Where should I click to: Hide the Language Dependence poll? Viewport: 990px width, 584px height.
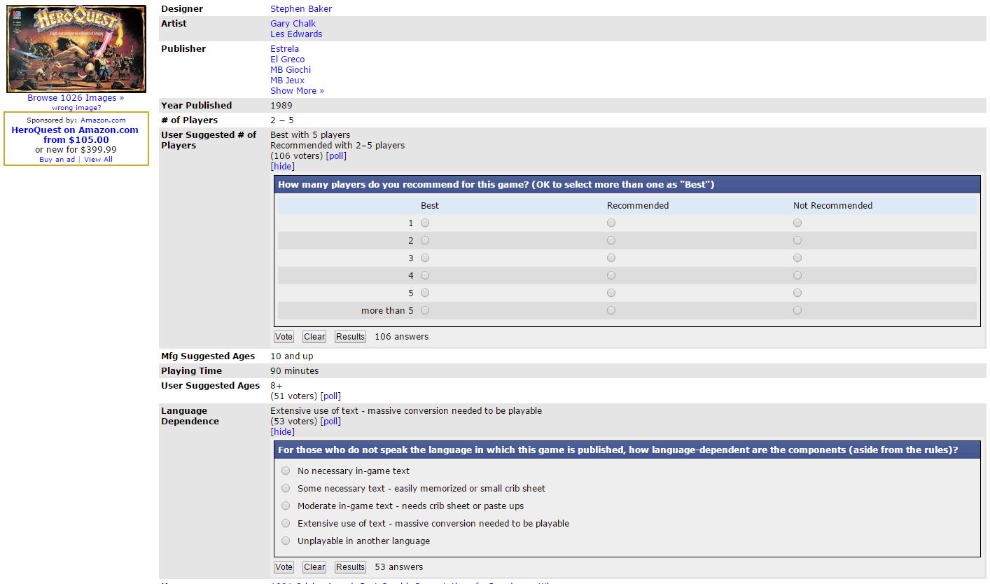tap(283, 432)
